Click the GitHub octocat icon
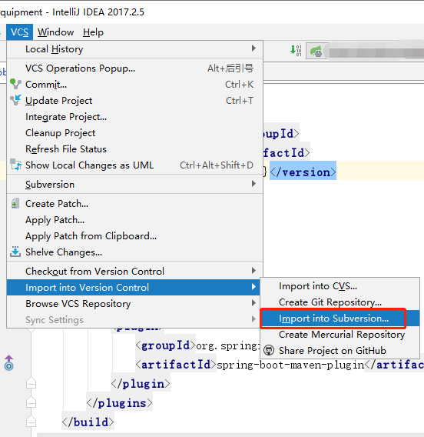Viewport: 424px width, 437px height. tap(269, 350)
